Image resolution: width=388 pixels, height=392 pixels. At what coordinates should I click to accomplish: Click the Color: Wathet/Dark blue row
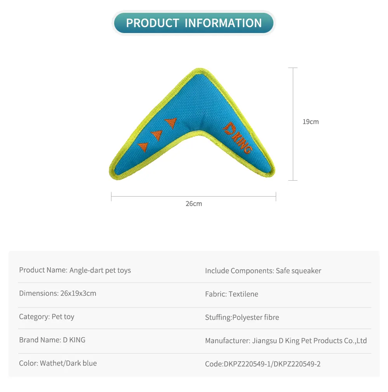[58, 363]
